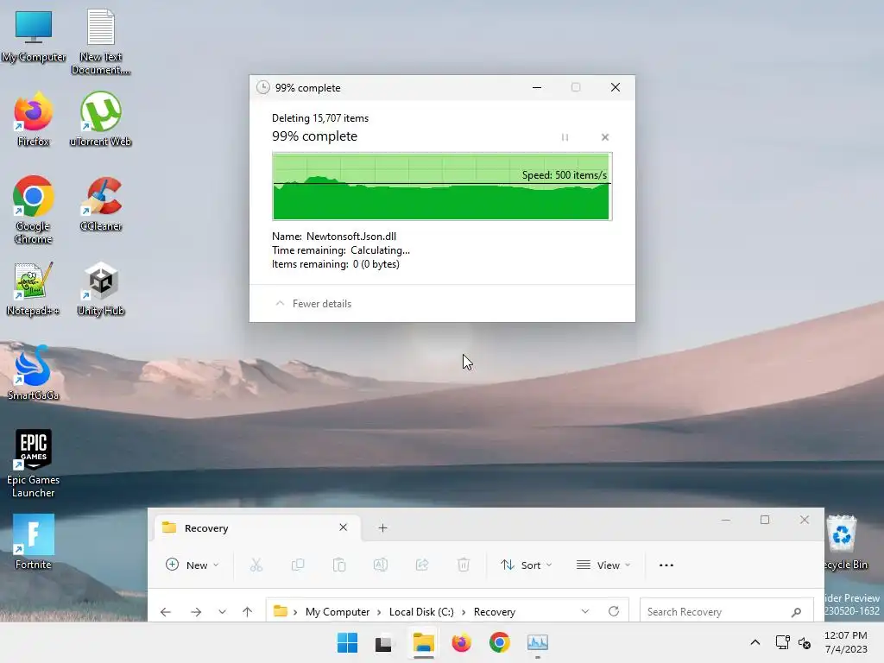Select the CCleaner desktop shortcut
The image size is (884, 663).
tap(101, 204)
